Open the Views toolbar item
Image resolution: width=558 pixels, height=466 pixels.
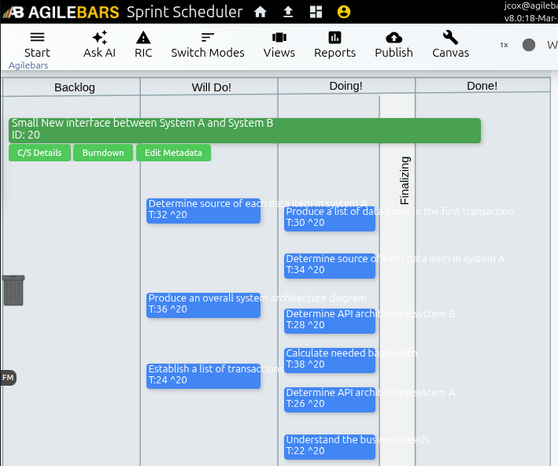click(279, 38)
